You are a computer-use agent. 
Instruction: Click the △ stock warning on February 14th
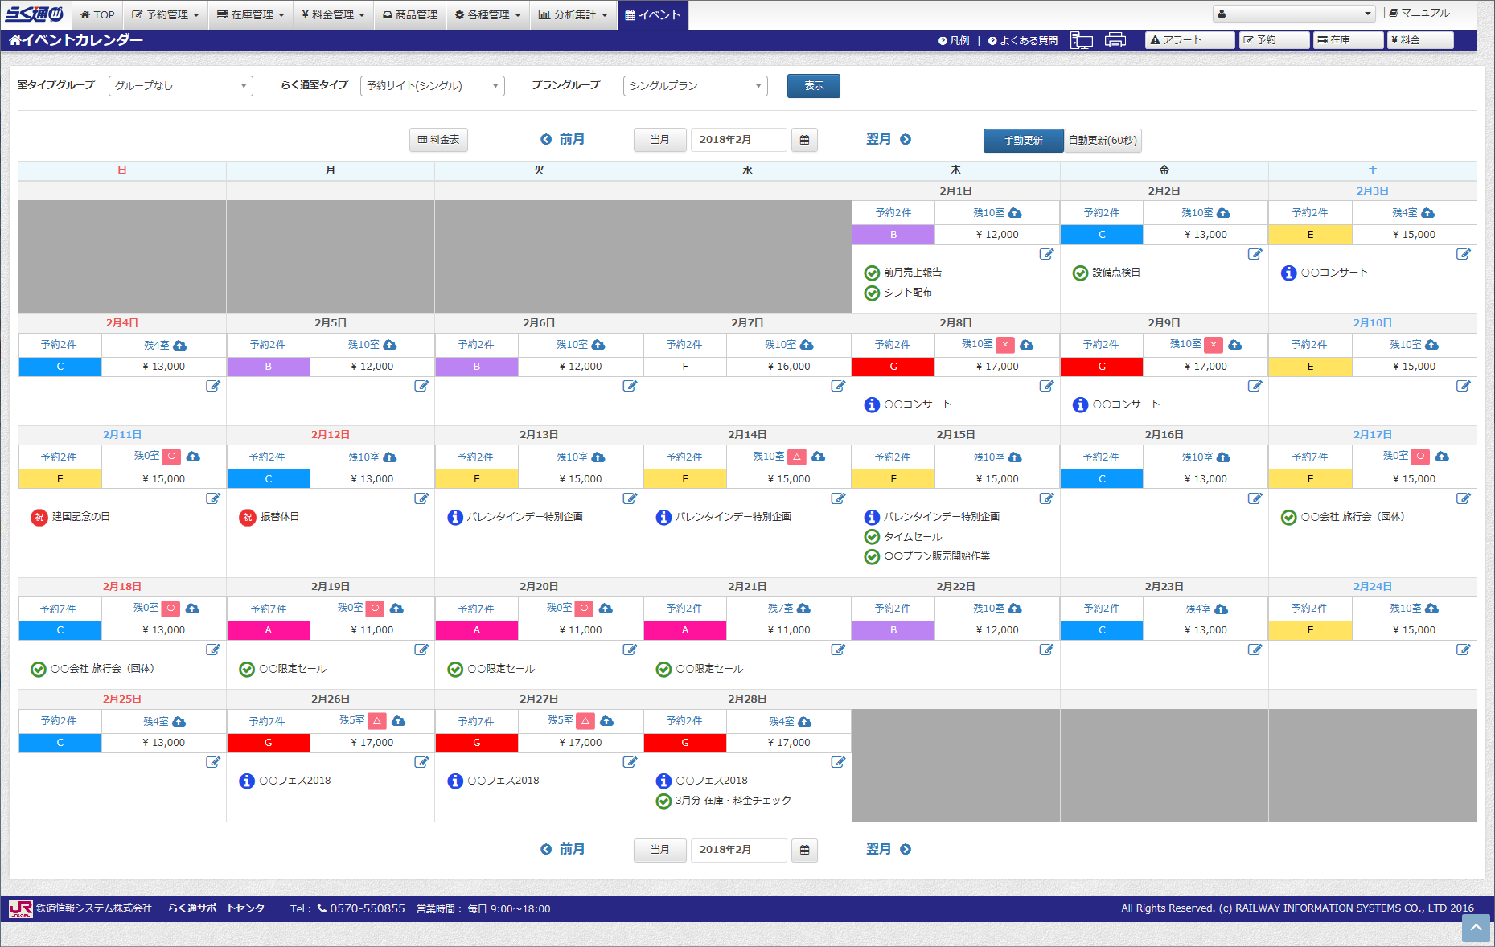tap(796, 457)
